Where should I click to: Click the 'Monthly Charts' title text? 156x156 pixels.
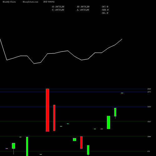9,2
